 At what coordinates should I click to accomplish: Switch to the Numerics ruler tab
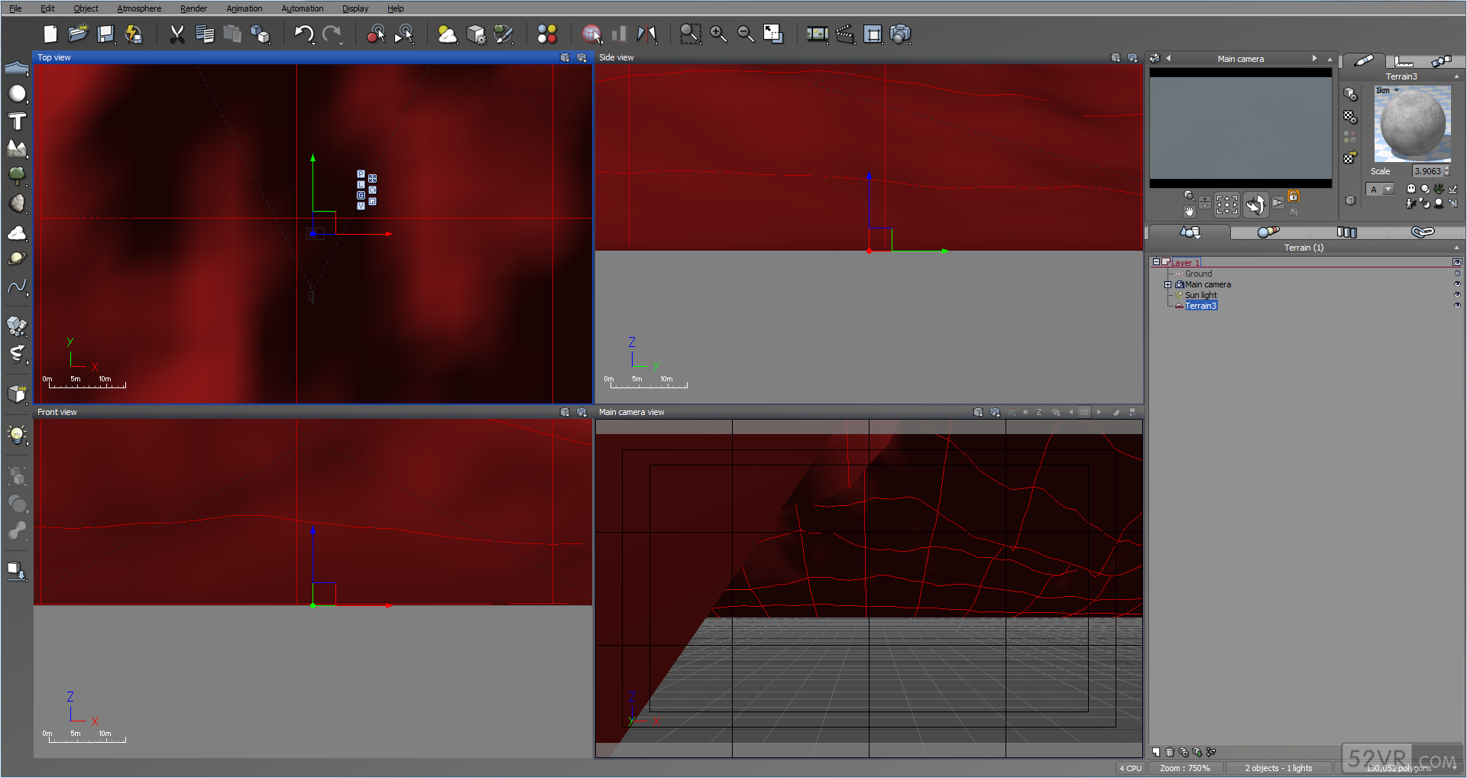click(1404, 61)
